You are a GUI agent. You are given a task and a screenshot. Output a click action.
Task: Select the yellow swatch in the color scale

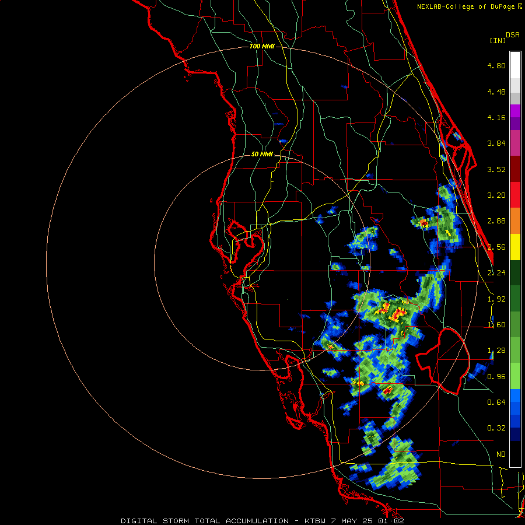pyautogui.click(x=515, y=247)
